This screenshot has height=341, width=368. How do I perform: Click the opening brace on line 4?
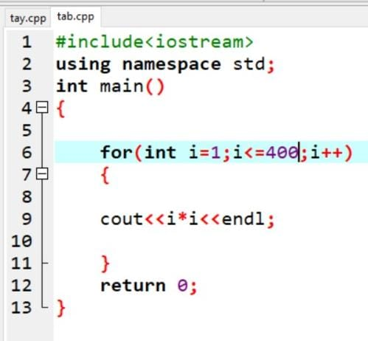pos(61,108)
